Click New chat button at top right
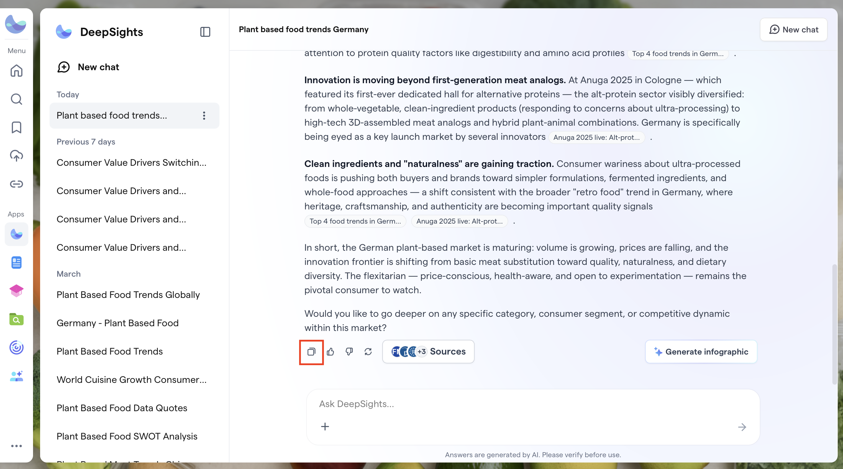 (x=793, y=29)
